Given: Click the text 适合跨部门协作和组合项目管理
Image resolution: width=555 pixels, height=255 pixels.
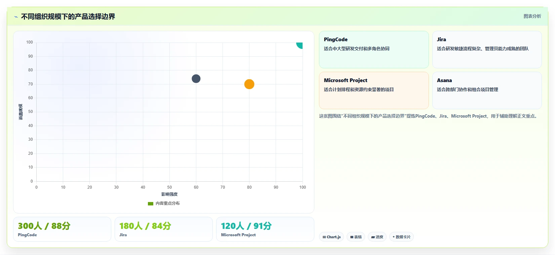Looking at the screenshot, I should pyautogui.click(x=468, y=89).
